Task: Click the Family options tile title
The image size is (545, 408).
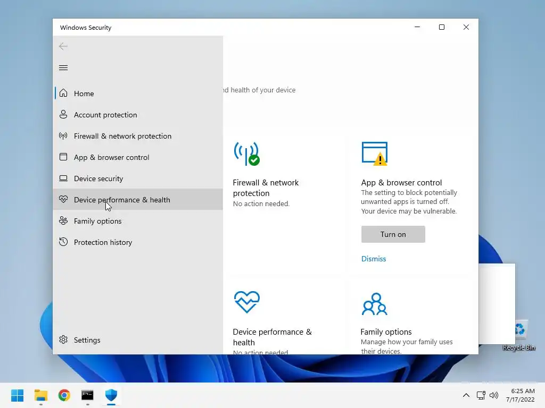Action: [386, 331]
